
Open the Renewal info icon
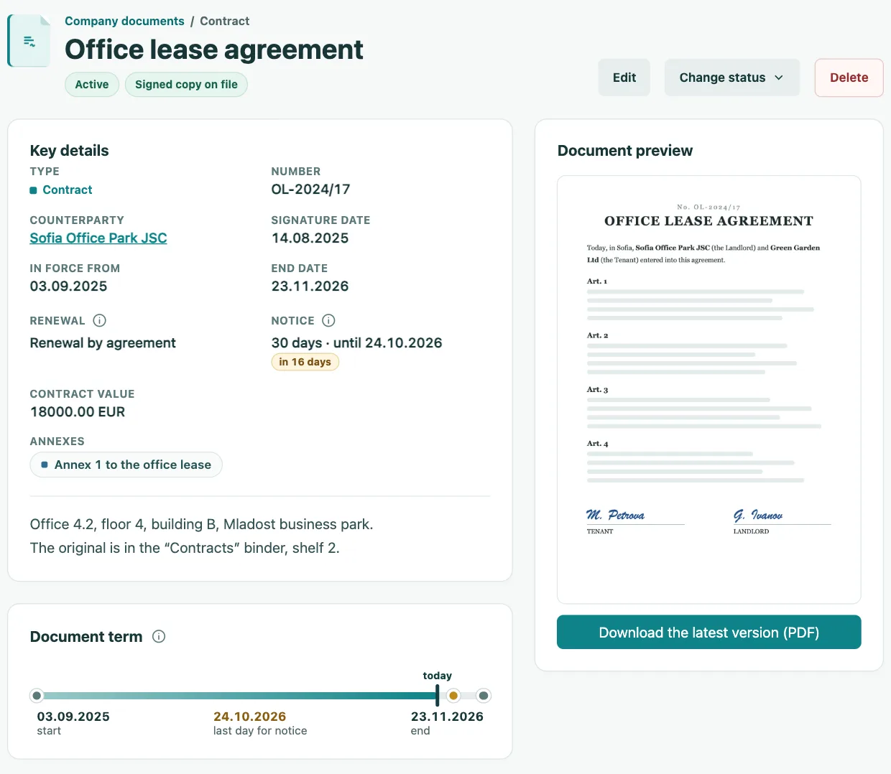(100, 320)
